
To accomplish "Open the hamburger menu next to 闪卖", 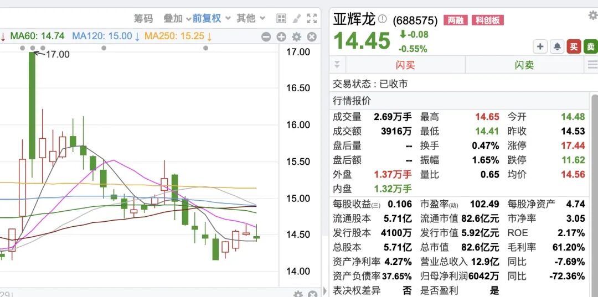I will (x=592, y=65).
